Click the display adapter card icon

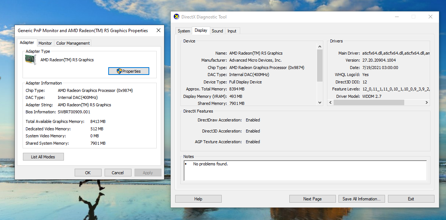[x=31, y=60]
